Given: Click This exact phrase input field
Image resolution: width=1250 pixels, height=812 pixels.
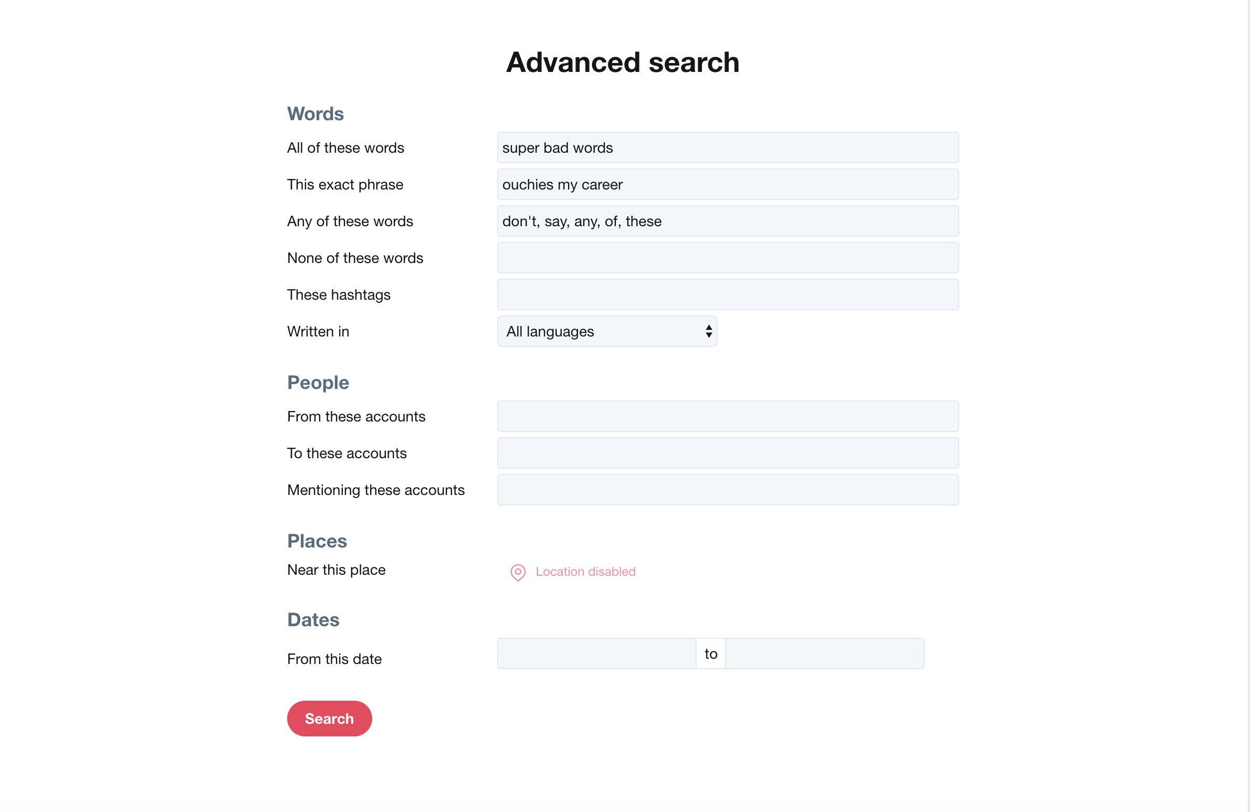Looking at the screenshot, I should [x=727, y=184].
